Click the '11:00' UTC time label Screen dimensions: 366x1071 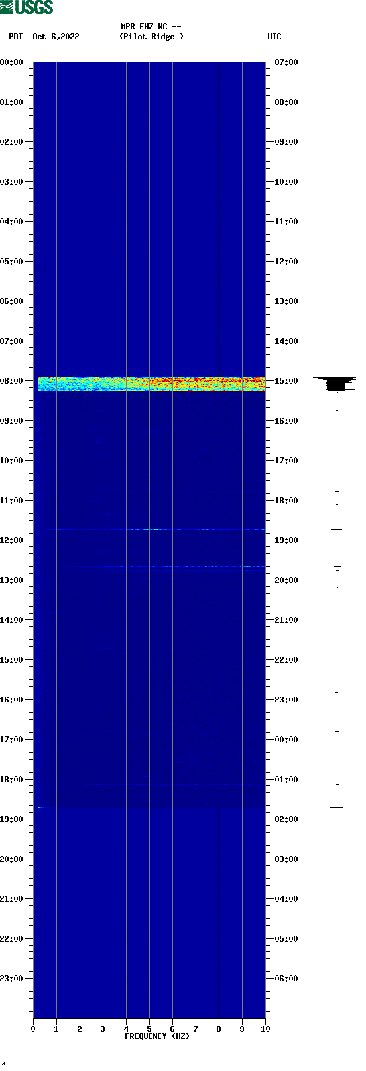tap(286, 222)
